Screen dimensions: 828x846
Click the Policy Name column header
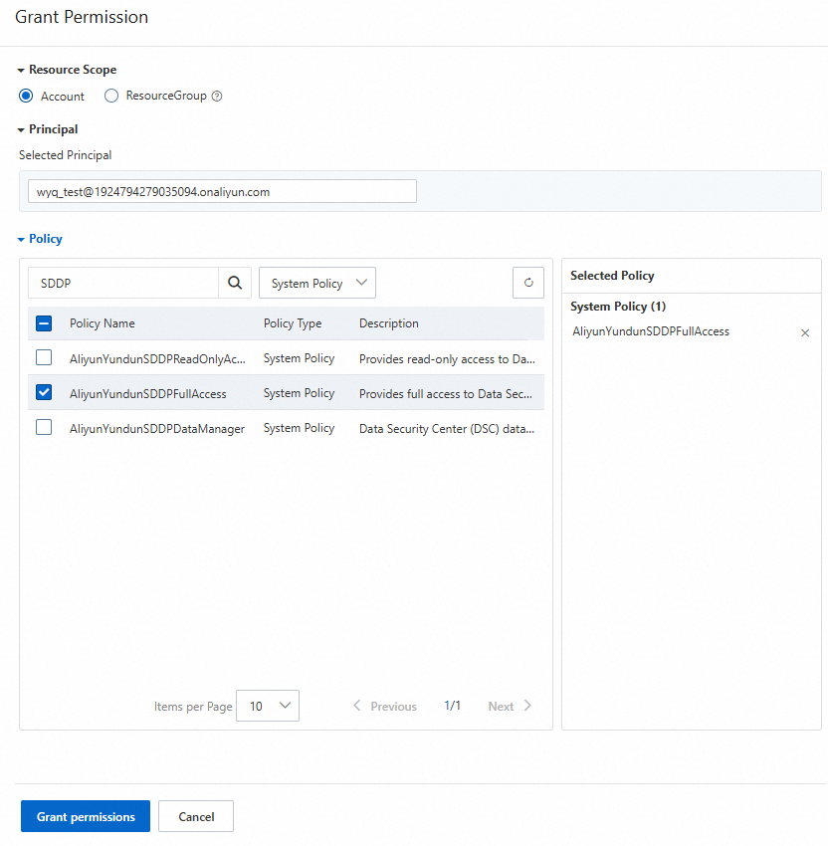click(102, 323)
